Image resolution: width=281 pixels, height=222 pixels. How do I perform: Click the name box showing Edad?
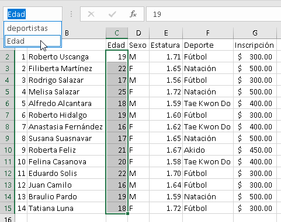tap(33, 14)
